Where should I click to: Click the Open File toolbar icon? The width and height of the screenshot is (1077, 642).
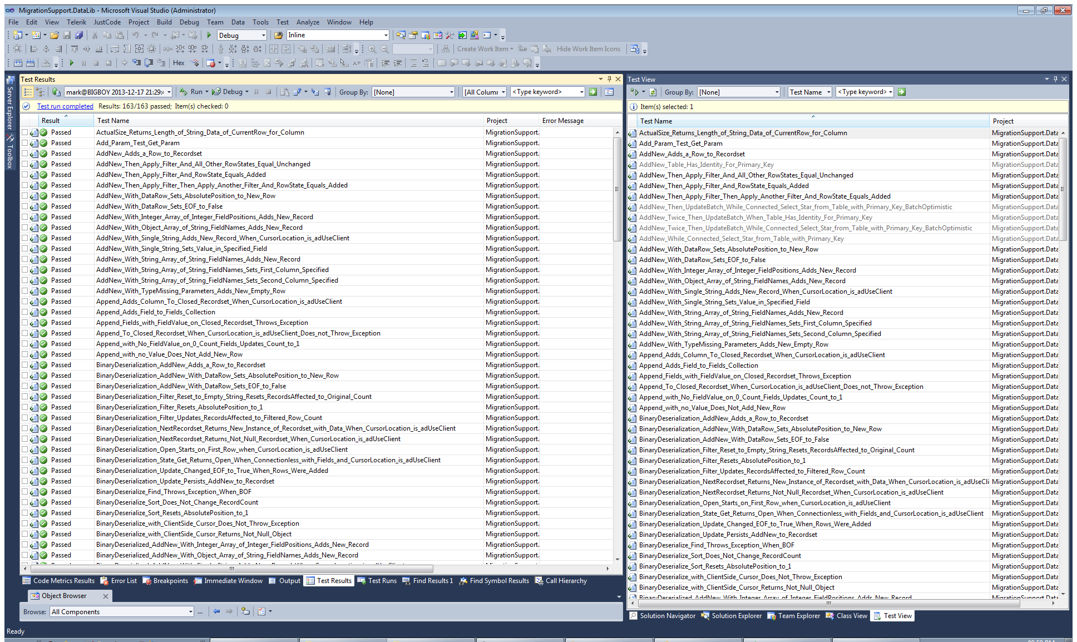(54, 35)
